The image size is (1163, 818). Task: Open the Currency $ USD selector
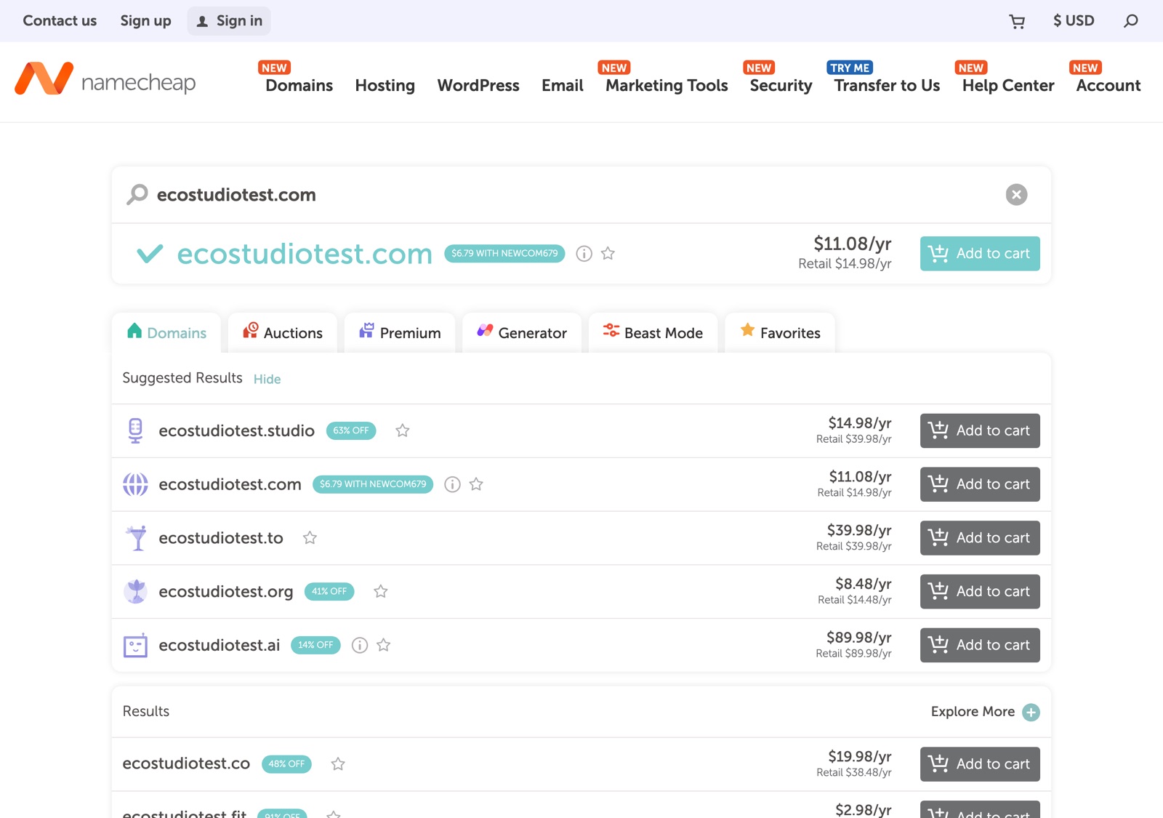click(1074, 20)
